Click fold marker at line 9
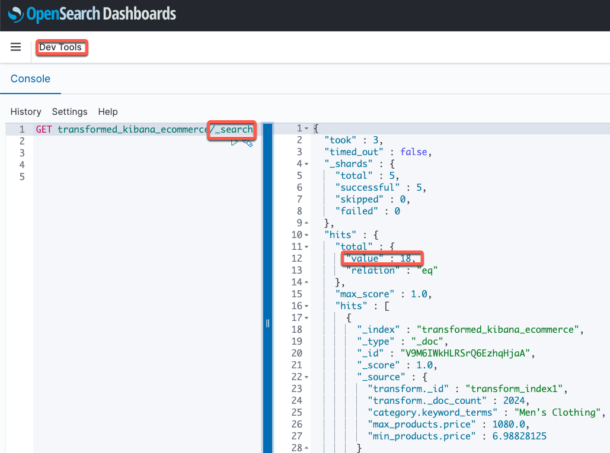 point(306,223)
